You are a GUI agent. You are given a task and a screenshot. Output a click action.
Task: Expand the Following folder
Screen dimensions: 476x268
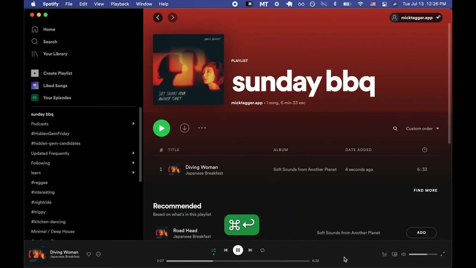[x=134, y=163]
